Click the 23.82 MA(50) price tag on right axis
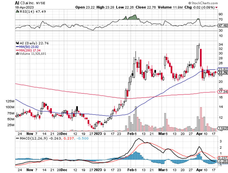The height and width of the screenshot is (173, 228). pos(222,69)
